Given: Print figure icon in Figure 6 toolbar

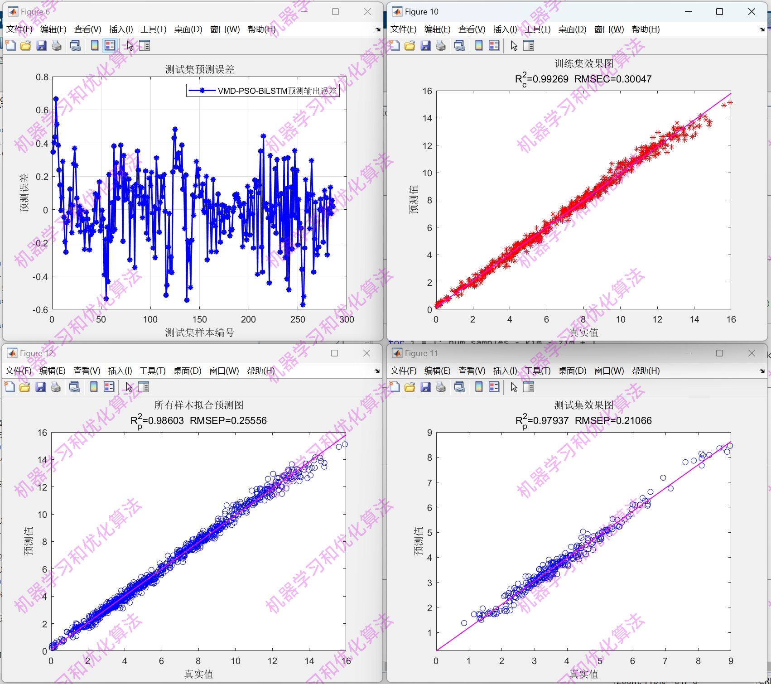Looking at the screenshot, I should click(x=57, y=45).
